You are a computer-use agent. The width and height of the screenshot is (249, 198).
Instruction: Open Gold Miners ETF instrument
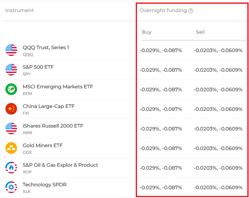pos(42,145)
